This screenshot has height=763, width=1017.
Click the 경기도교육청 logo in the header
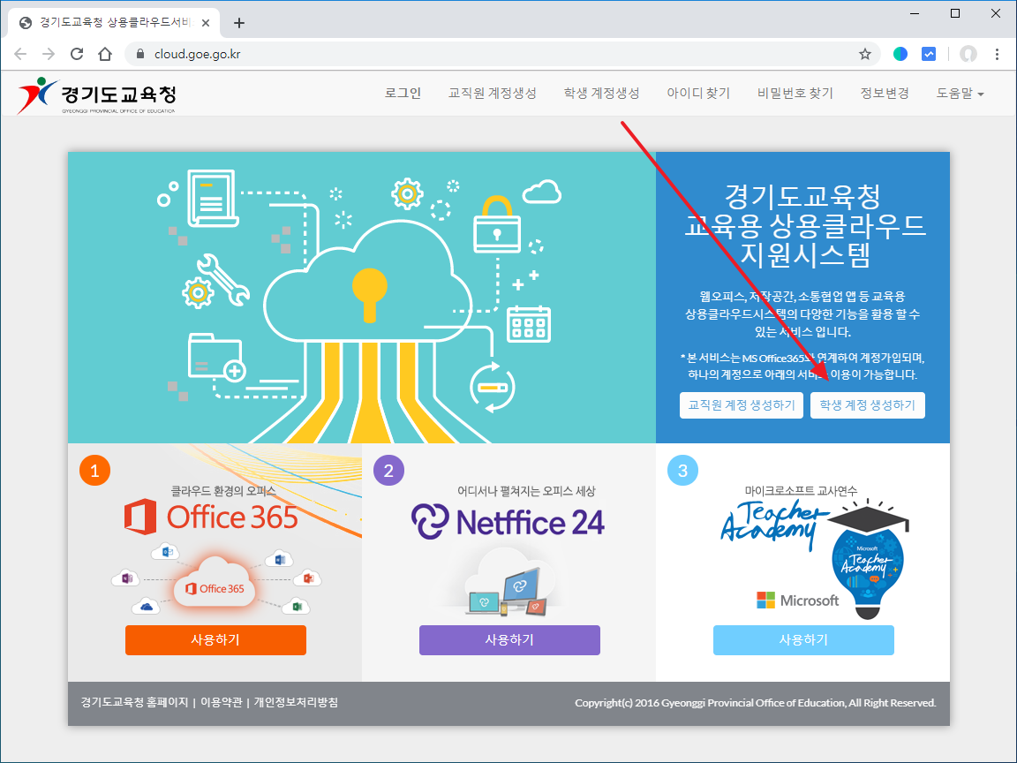click(x=96, y=94)
